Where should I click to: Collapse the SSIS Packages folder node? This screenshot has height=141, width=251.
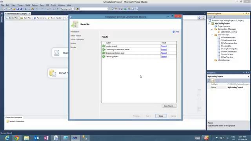[212, 35]
